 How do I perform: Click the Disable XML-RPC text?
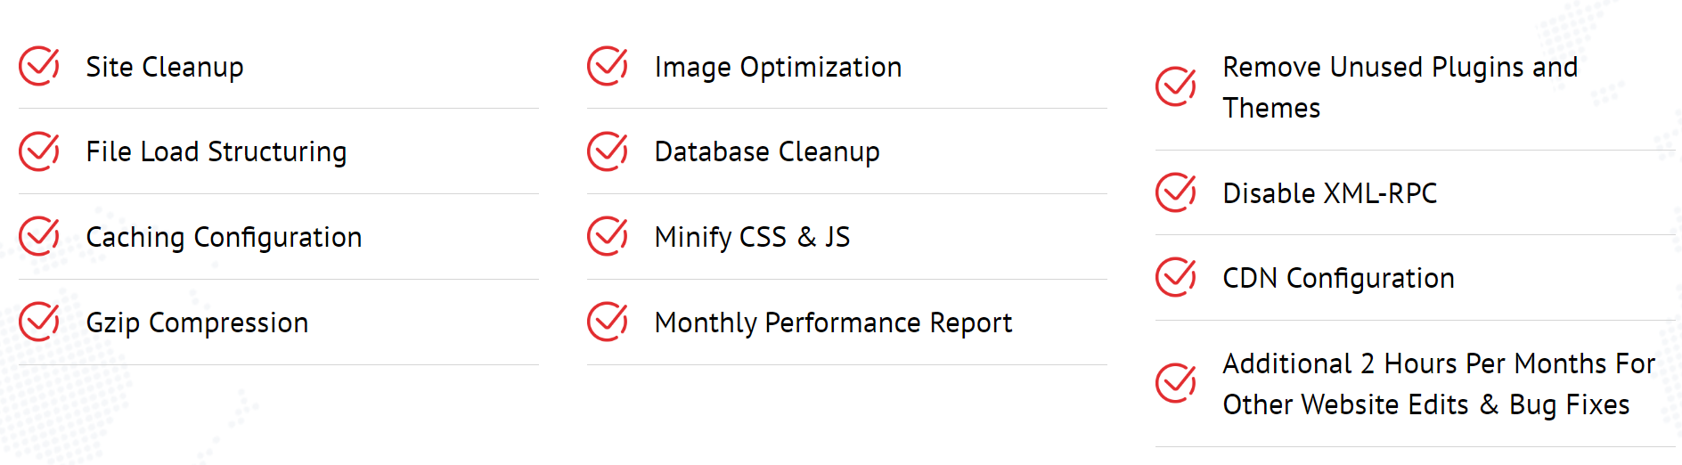pyautogui.click(x=1330, y=193)
